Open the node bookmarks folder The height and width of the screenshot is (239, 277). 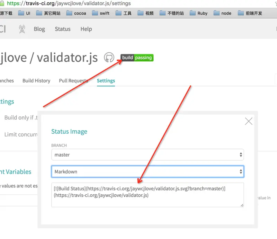point(222,13)
